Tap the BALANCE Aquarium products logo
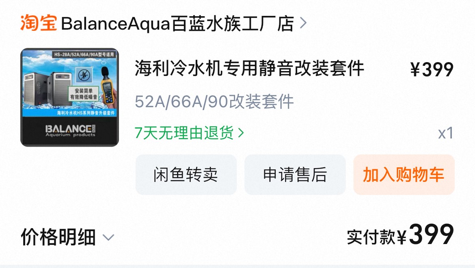Viewport: 475px width, 268px height. 70,130
